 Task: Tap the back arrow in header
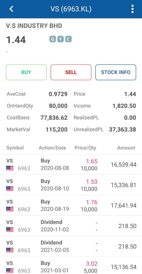click(11, 9)
